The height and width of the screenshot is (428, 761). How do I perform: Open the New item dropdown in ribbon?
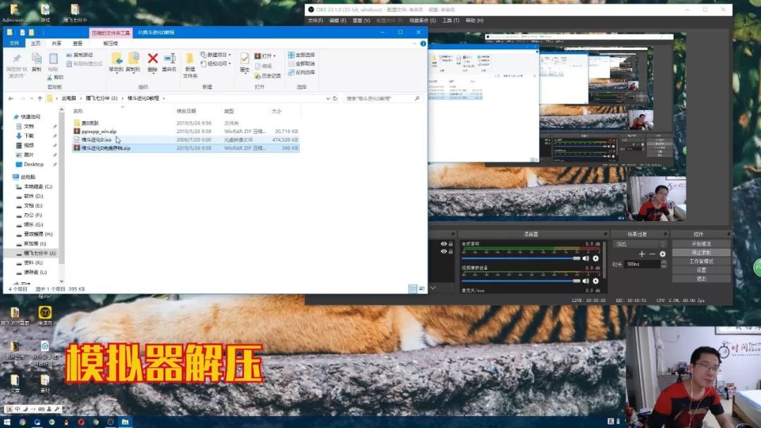click(216, 55)
